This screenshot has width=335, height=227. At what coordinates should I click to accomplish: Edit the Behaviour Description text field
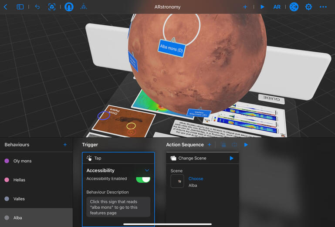(118, 207)
